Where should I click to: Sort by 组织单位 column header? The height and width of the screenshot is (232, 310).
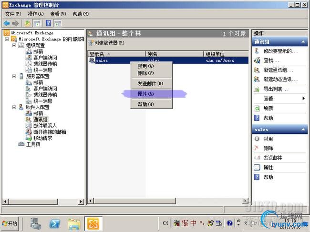point(226,54)
